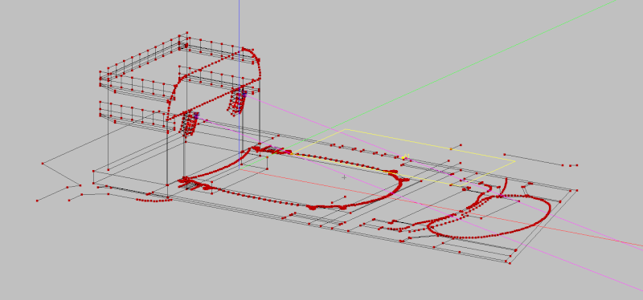The width and height of the screenshot is (643, 300).
Task: Select the isolated vertex pair at far right
Action: click(573, 165)
